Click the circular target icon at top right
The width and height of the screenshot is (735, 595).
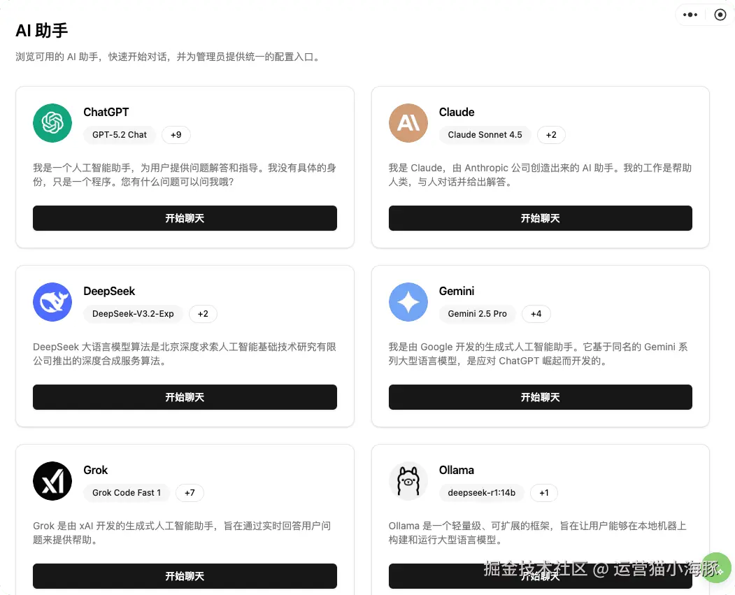[720, 15]
